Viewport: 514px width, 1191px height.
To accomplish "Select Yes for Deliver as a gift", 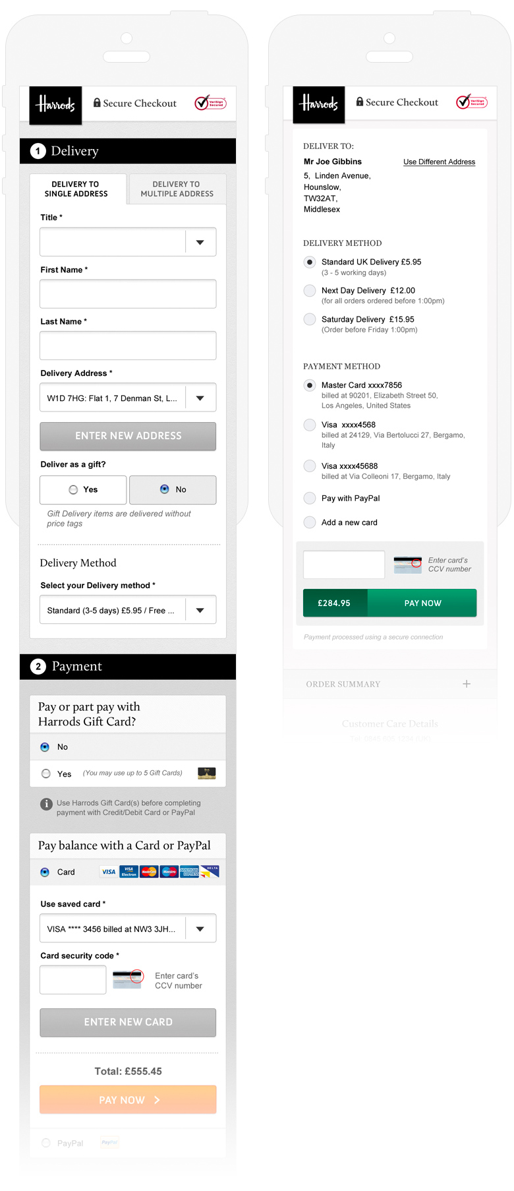I will pyautogui.click(x=74, y=489).
